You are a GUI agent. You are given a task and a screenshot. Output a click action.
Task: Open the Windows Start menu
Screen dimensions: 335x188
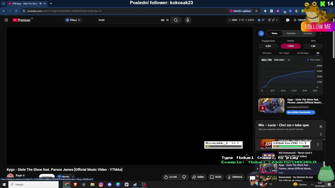4,185
